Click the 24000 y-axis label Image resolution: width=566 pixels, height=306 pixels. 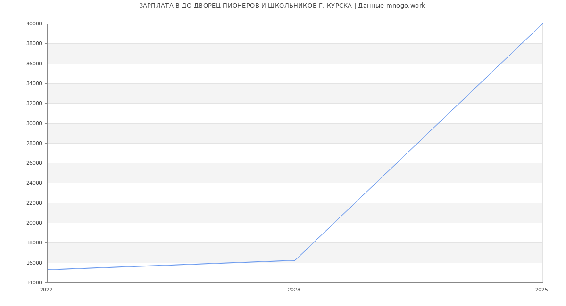(x=34, y=183)
